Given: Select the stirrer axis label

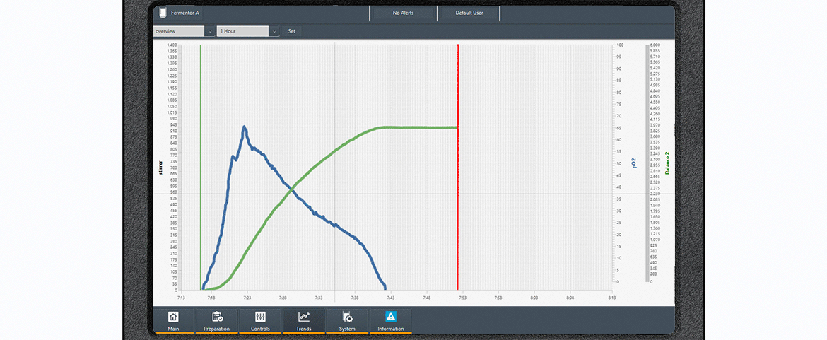Looking at the screenshot, I should (x=160, y=168).
